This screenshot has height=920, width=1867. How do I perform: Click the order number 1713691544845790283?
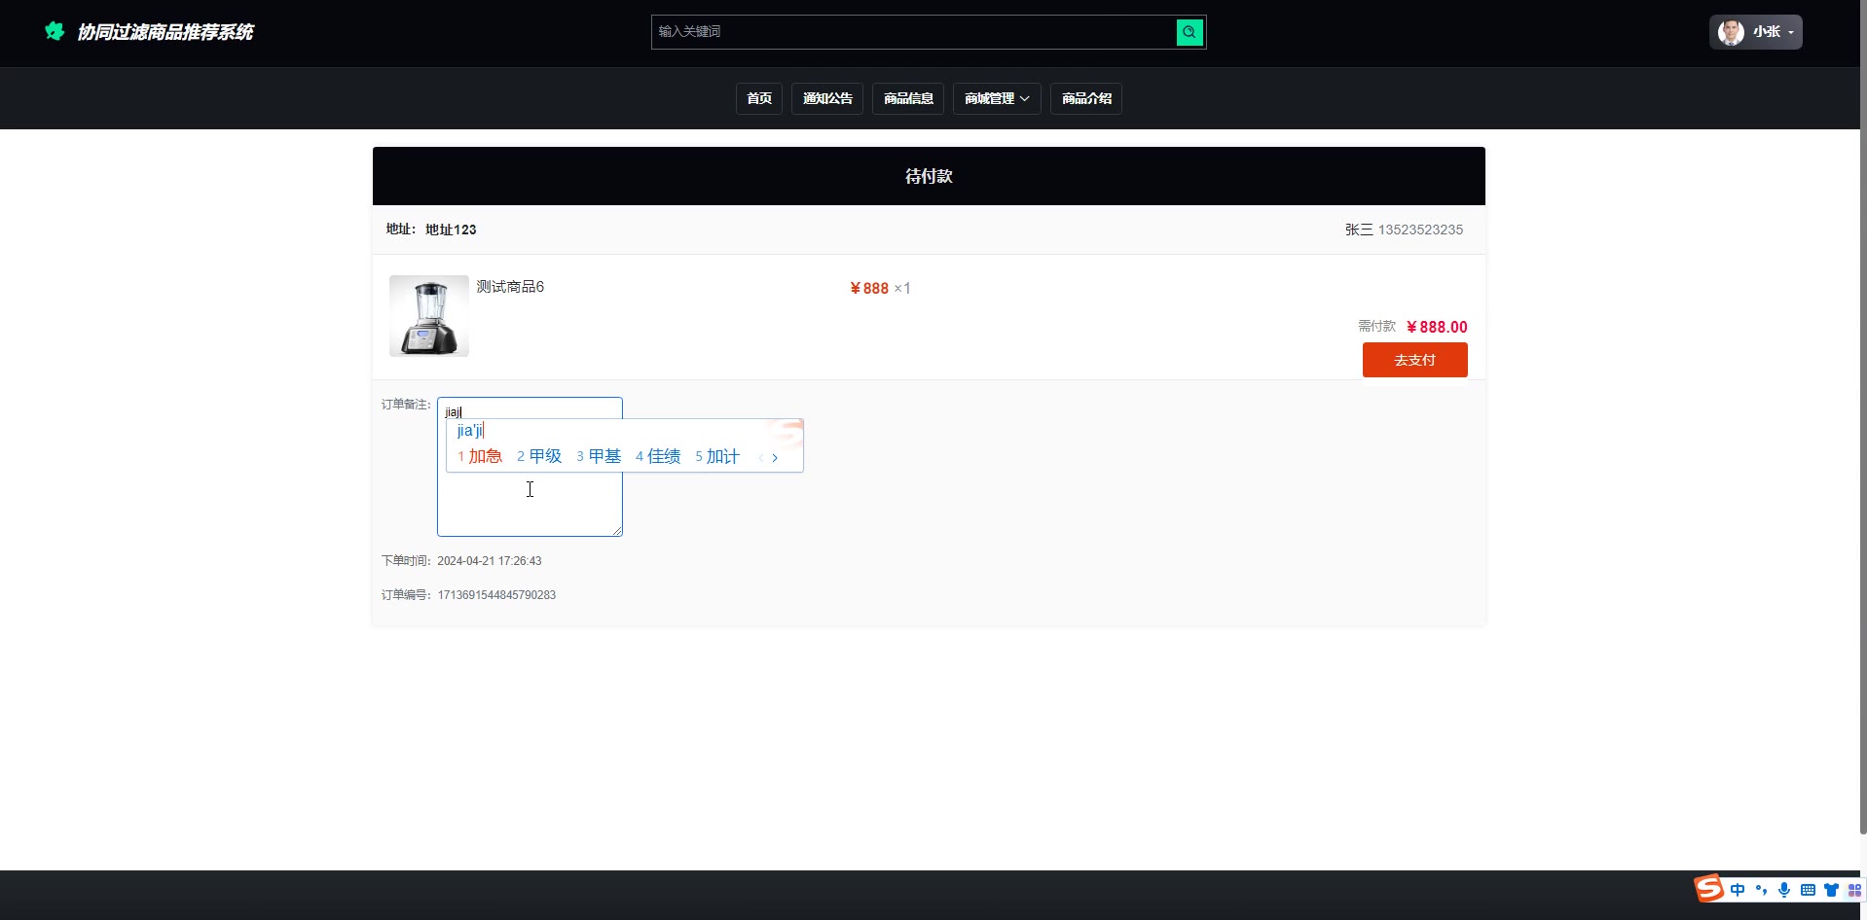point(496,595)
